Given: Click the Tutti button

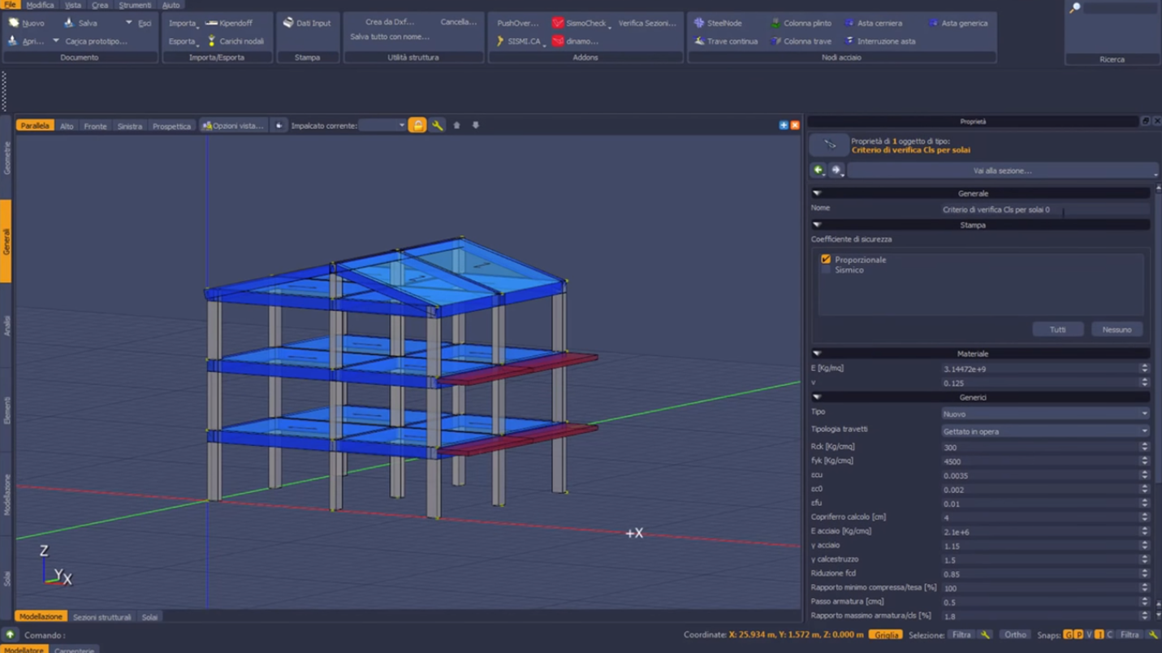Looking at the screenshot, I should click(1057, 330).
